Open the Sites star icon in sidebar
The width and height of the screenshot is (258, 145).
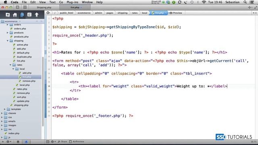[8, 15]
